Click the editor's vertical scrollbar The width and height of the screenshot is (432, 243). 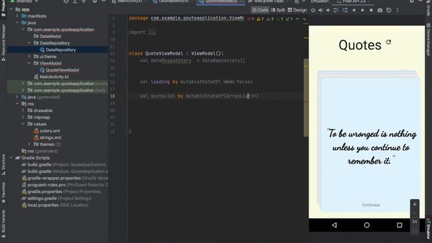(306, 97)
